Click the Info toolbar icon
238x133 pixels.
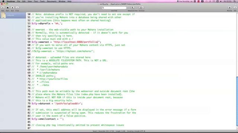coord(235,8)
